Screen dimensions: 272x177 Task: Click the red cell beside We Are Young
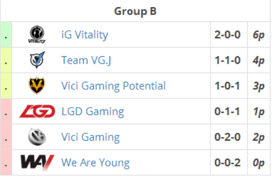6,162
